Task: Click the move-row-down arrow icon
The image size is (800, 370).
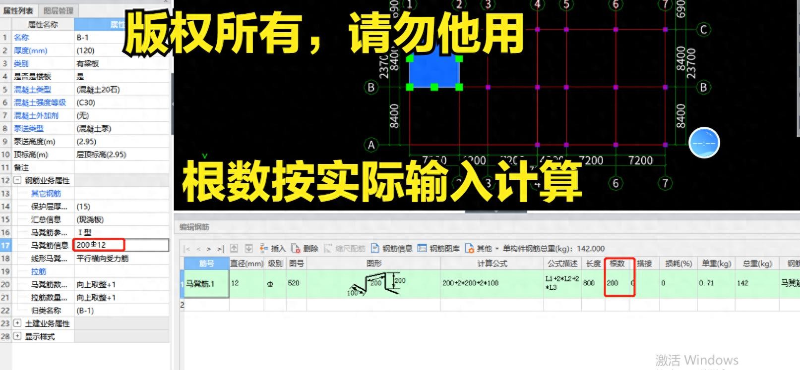Action: tap(248, 249)
